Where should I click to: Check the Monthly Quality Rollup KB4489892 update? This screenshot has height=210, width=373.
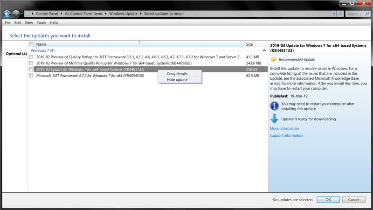point(31,63)
